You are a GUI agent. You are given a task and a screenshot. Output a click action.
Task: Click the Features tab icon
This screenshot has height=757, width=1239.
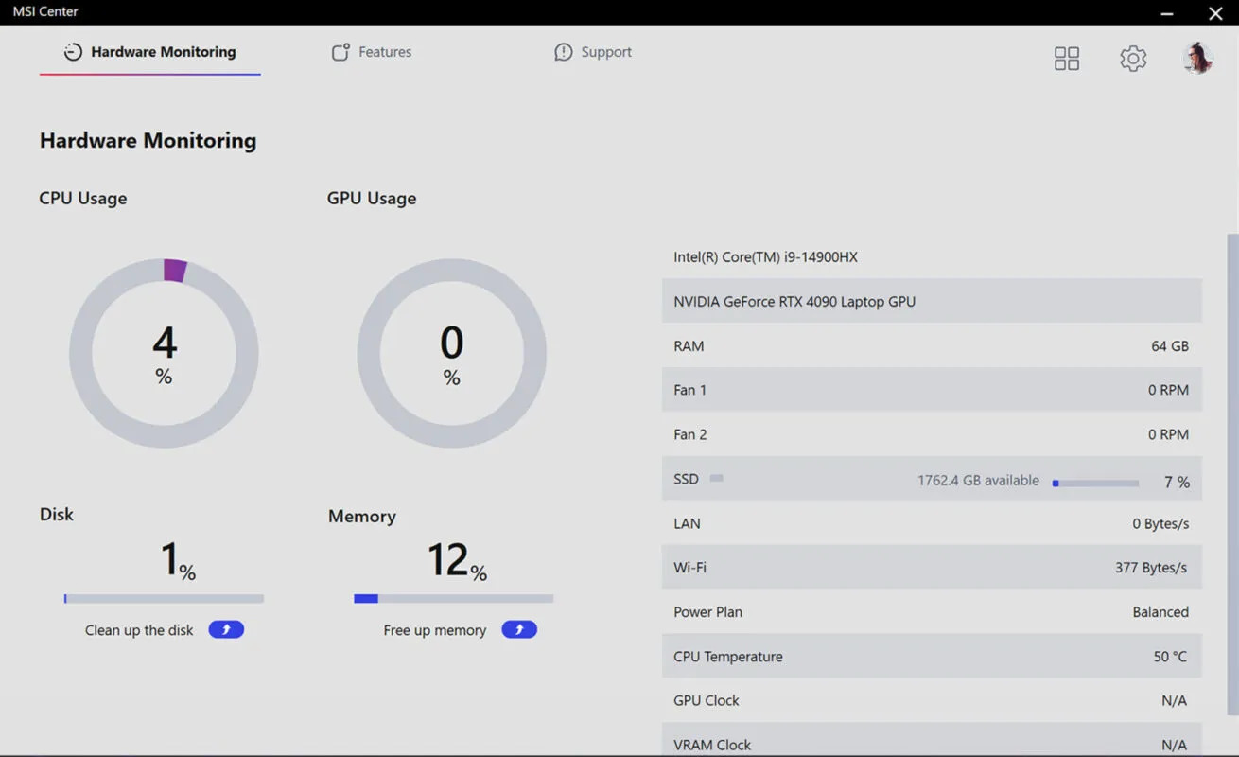click(x=340, y=52)
